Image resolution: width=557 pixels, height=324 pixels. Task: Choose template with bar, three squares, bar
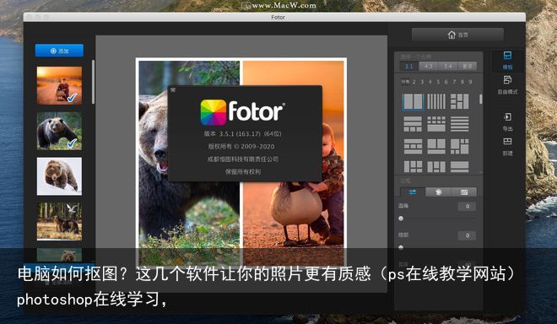click(x=413, y=146)
